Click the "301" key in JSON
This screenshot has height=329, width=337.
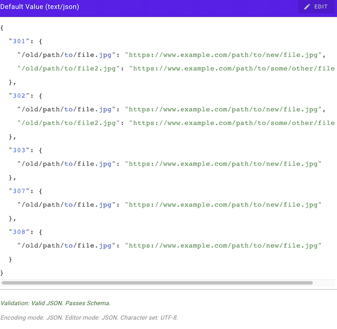[x=19, y=41]
